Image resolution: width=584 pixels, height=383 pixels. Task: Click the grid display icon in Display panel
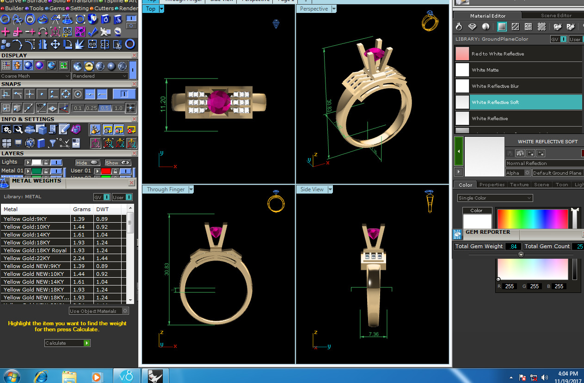tap(6, 66)
